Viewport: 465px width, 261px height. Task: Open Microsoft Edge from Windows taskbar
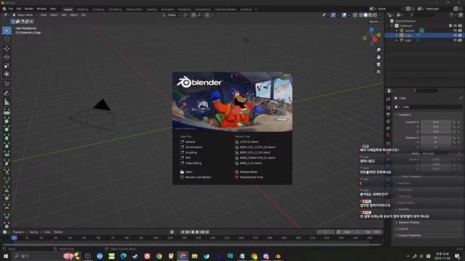[124, 256]
